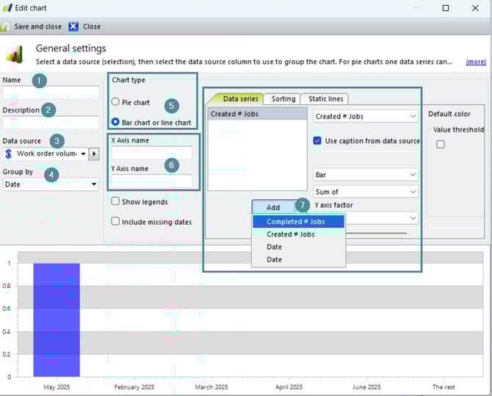
Task: Select the Pie chart radio option
Action: (x=115, y=103)
